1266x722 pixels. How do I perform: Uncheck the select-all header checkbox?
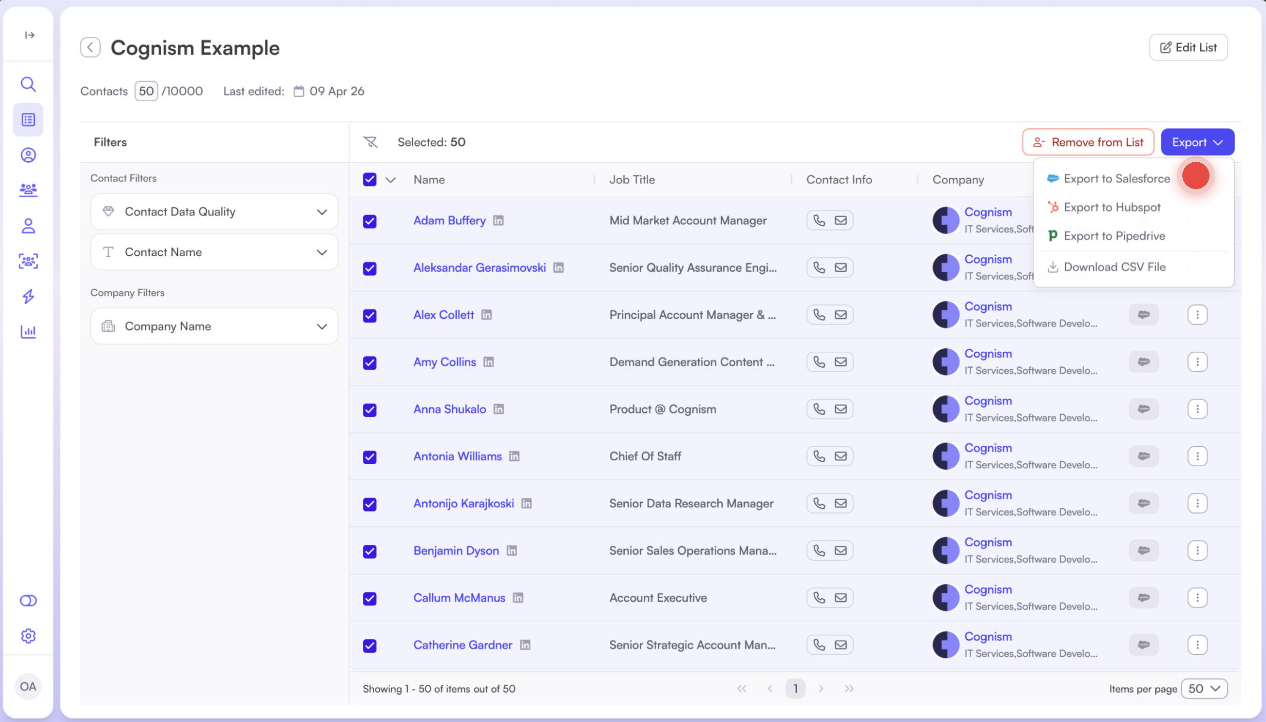point(370,180)
